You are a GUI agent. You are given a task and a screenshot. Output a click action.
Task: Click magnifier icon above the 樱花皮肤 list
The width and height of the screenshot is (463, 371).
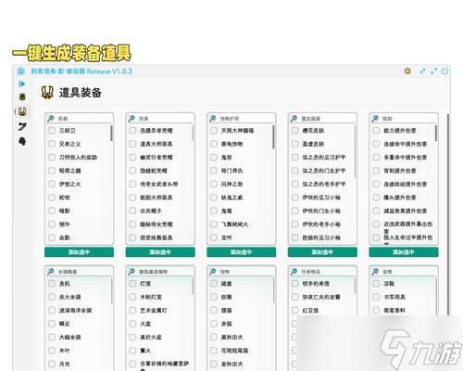point(294,118)
